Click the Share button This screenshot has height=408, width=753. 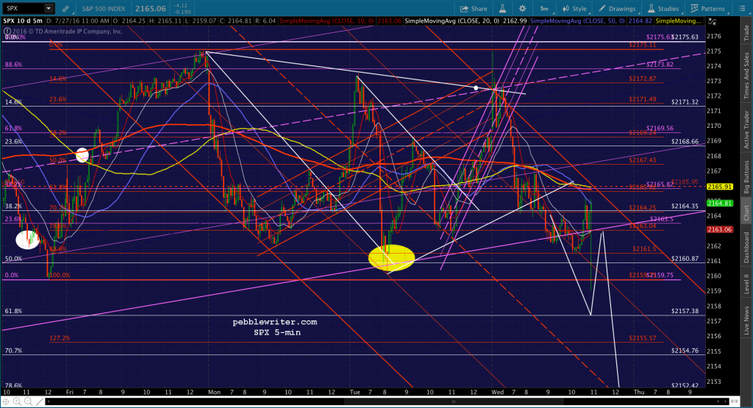click(474, 9)
